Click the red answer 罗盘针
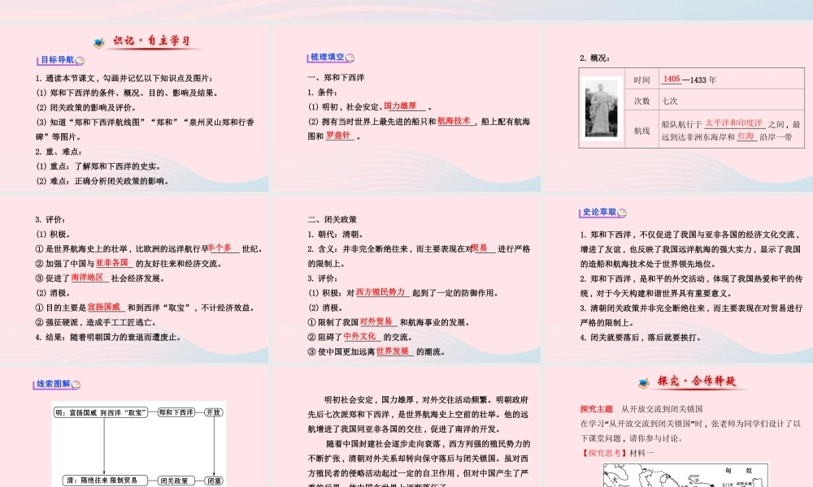Screen dimensions: 813x487 [x=338, y=135]
